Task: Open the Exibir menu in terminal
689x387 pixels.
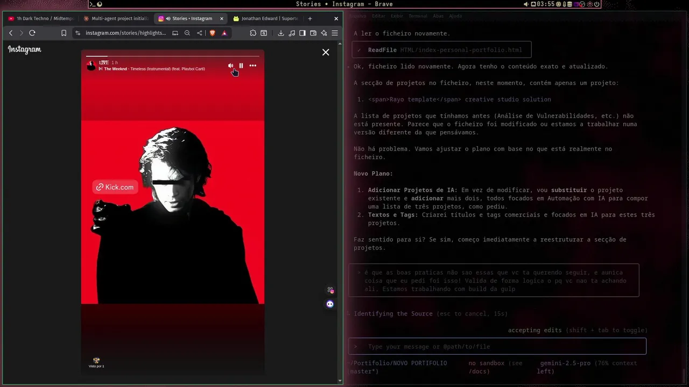Action: click(x=397, y=16)
